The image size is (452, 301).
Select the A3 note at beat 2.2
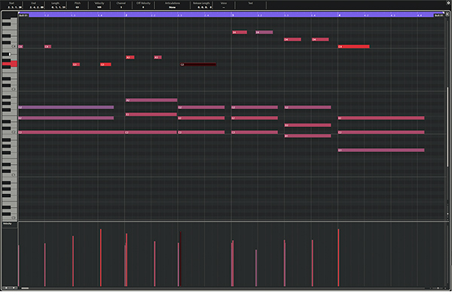(157, 57)
